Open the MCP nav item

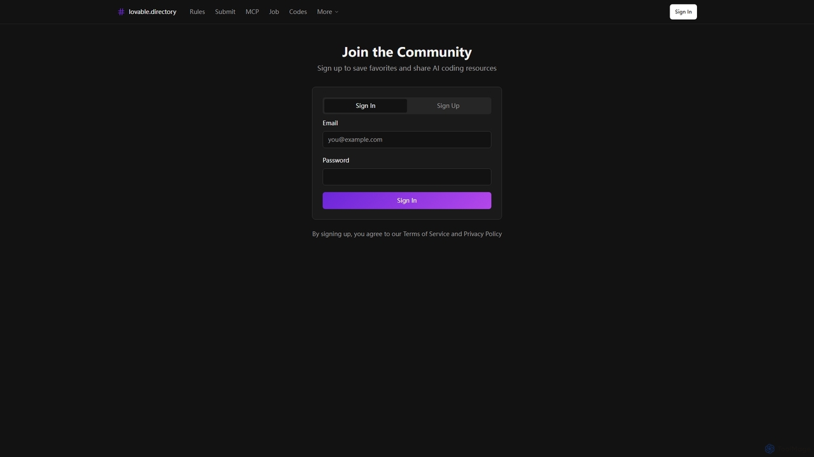point(252,12)
